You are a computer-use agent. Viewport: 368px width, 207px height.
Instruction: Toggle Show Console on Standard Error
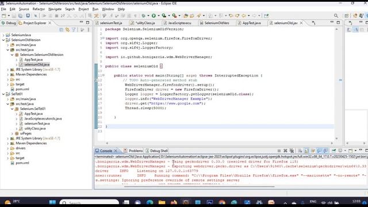tap(325, 151)
